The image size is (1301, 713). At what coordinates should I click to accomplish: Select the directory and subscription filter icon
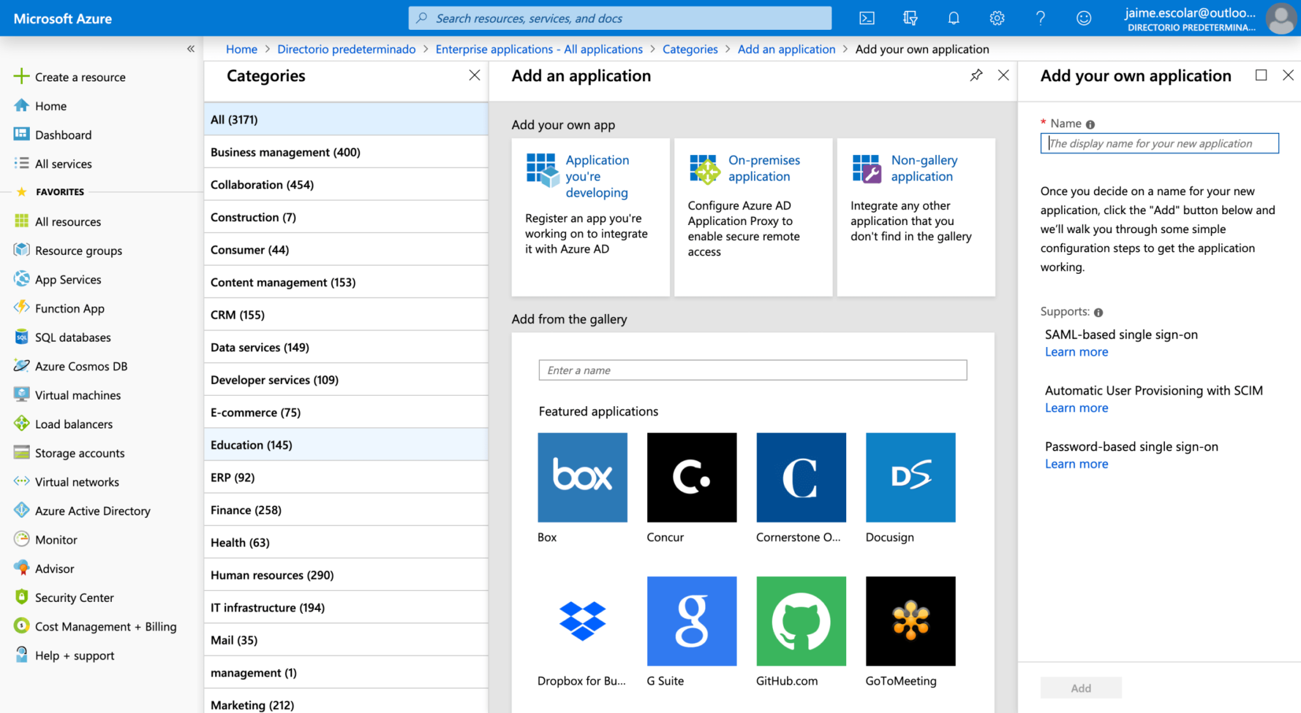910,18
